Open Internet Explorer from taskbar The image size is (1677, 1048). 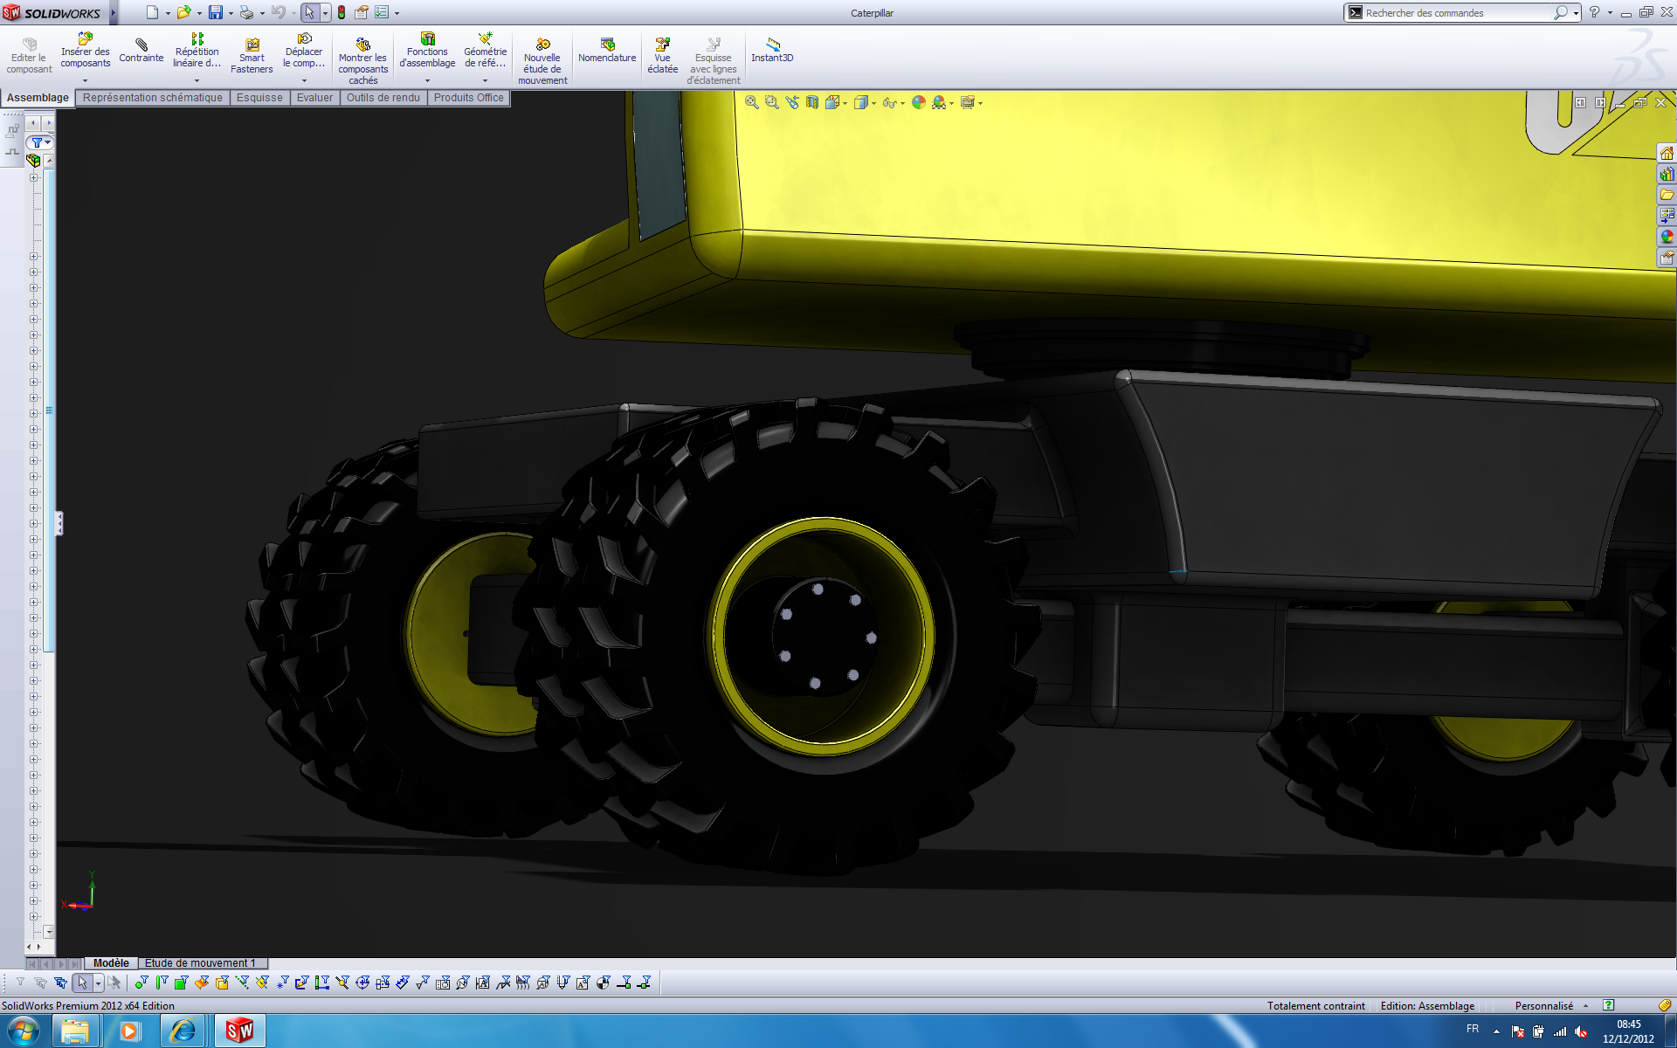coord(183,1031)
